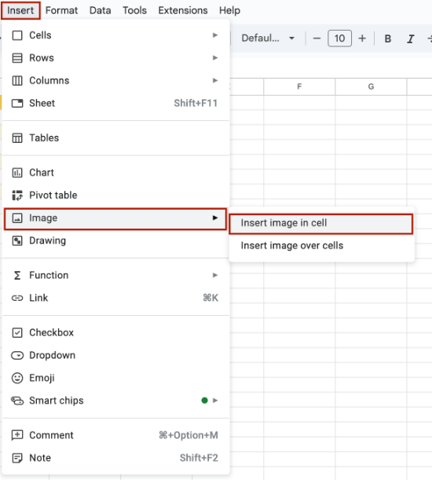Increase font size with plus button
Viewport: 432px width, 480px height.
362,38
